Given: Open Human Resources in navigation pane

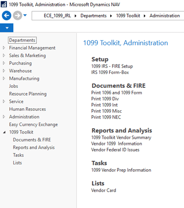Looking at the screenshot, I should pos(27,109).
